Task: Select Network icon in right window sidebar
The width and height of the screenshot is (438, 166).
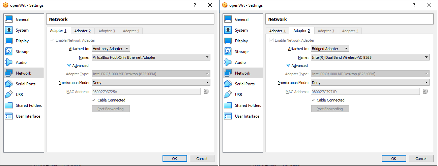Action: tap(228, 73)
